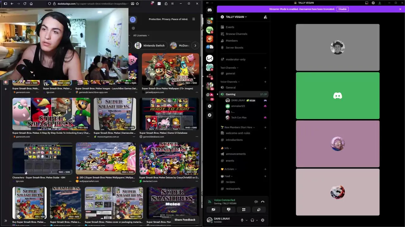Deafen audio with the headphones icon

pos(252,220)
